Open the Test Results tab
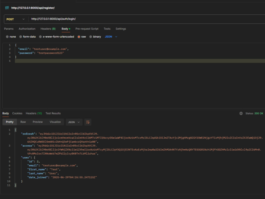The height and width of the screenshot is (199, 265). (x=53, y=113)
